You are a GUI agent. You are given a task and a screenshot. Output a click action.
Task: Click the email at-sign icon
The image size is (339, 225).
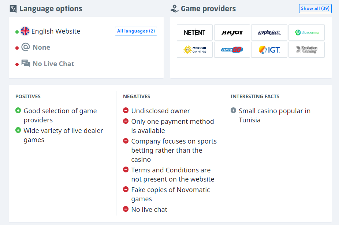(25, 47)
